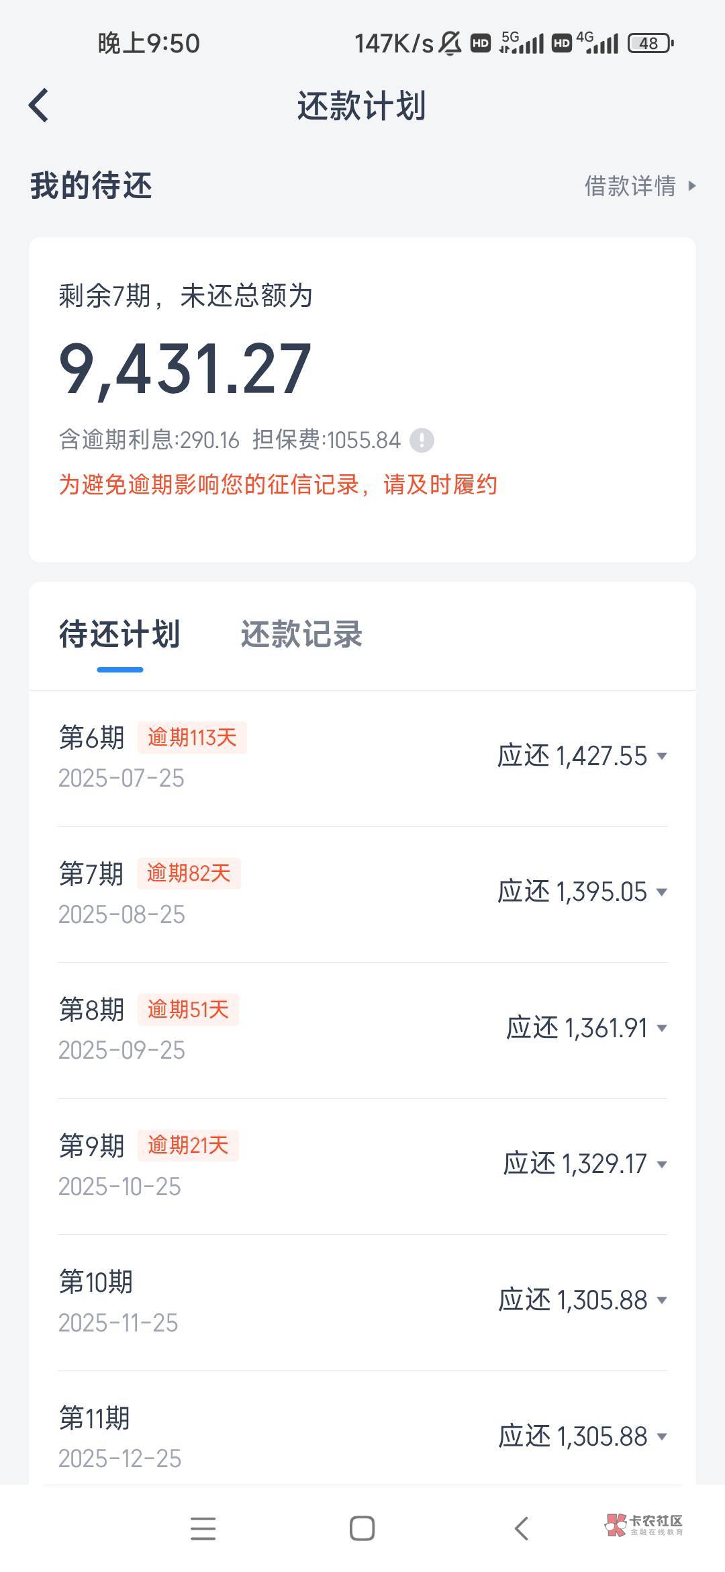Expand 第10期 amount 1,305.88 details

pos(662,1301)
